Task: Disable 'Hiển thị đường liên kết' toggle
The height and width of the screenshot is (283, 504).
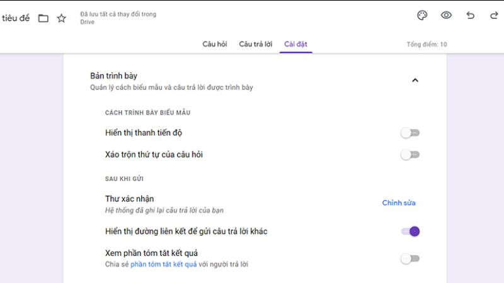Action: 410,231
